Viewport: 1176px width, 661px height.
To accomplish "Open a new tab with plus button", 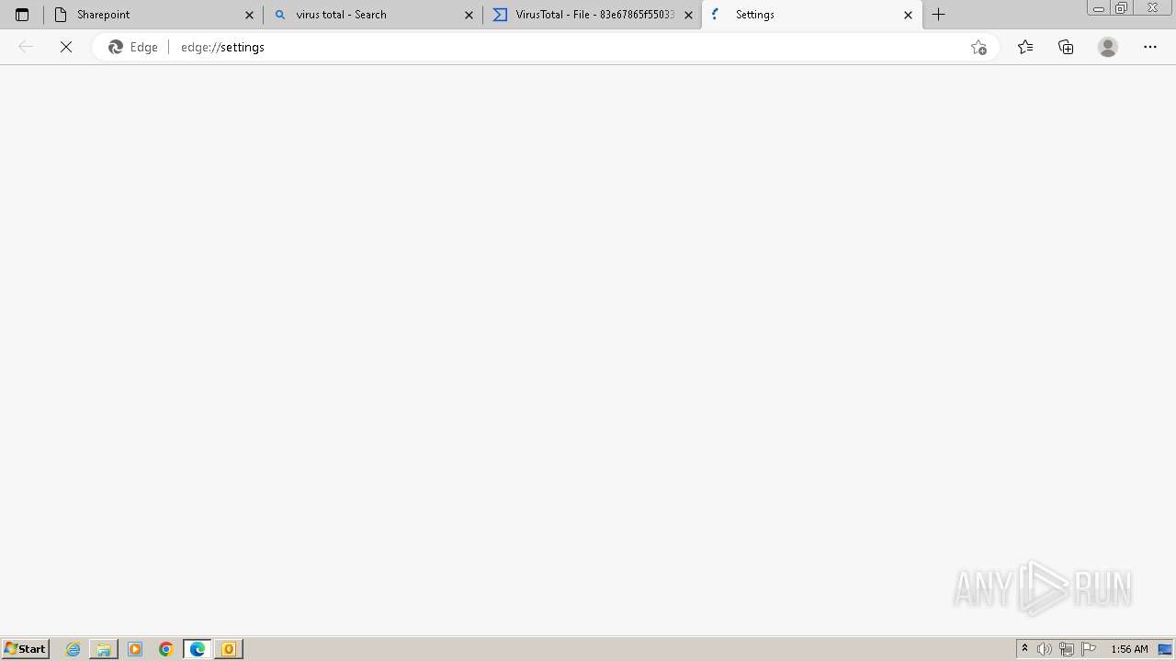I will click(938, 15).
